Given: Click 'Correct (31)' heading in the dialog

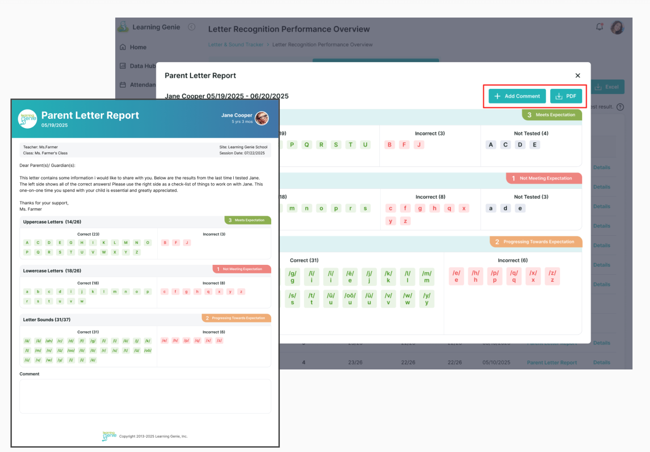Looking at the screenshot, I should [x=304, y=260].
